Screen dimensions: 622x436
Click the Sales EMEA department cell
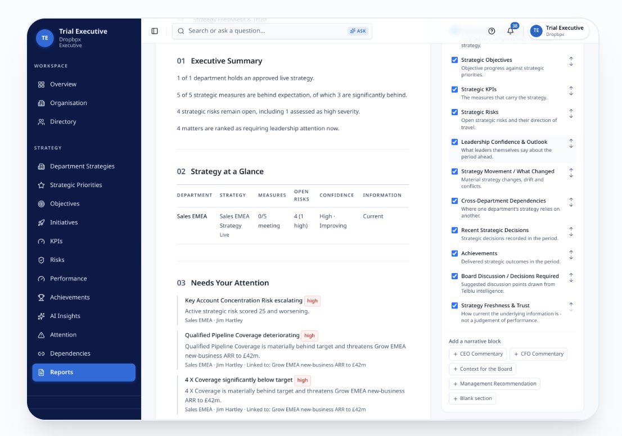coord(192,216)
